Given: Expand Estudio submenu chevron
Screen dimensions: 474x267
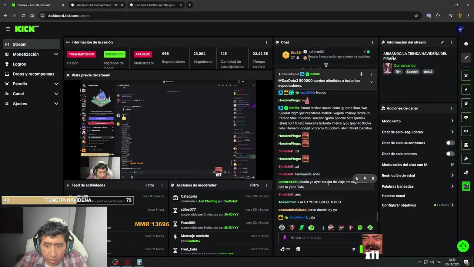Looking at the screenshot, I should pyautogui.click(x=56, y=84).
